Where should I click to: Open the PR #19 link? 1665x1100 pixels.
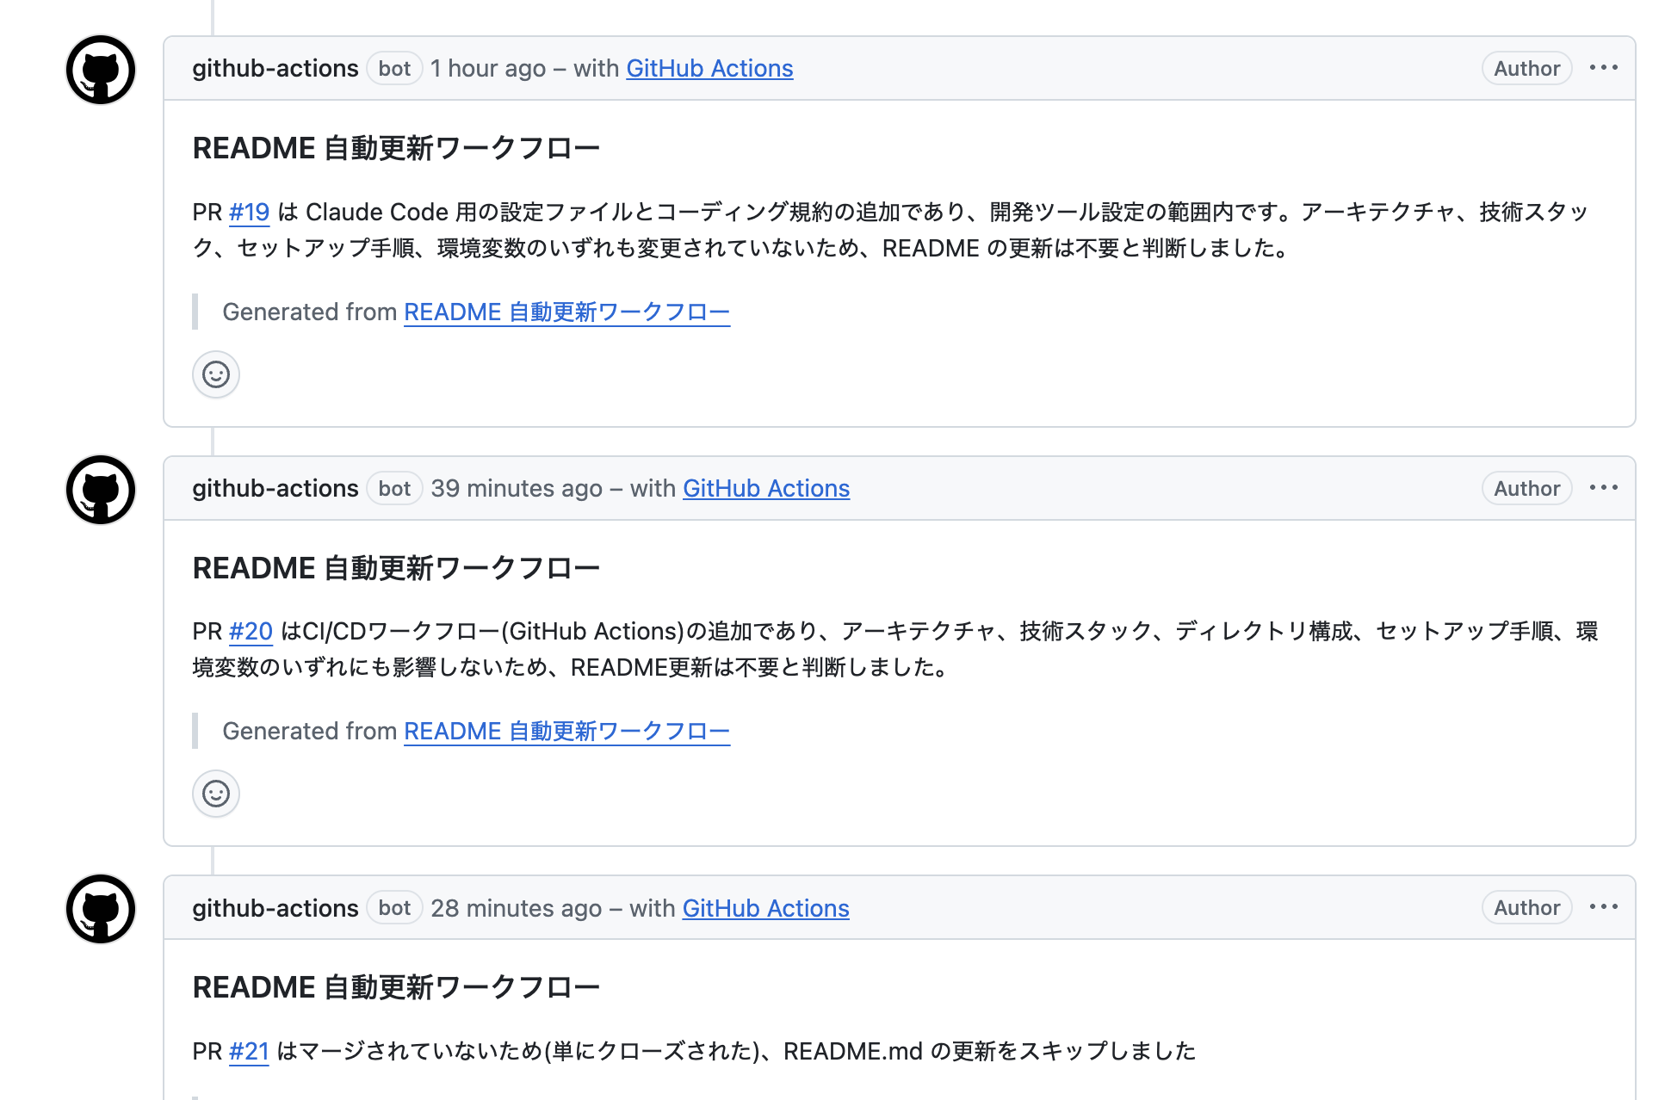249,212
